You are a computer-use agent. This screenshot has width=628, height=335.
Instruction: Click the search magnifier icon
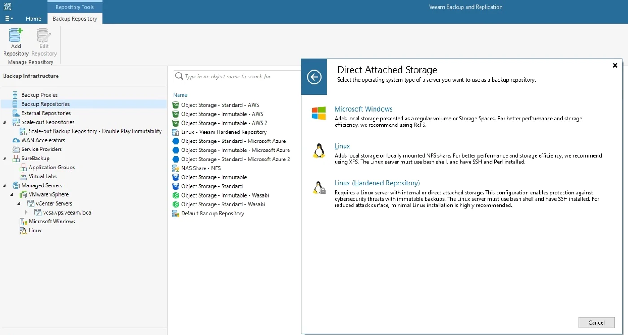(x=179, y=76)
